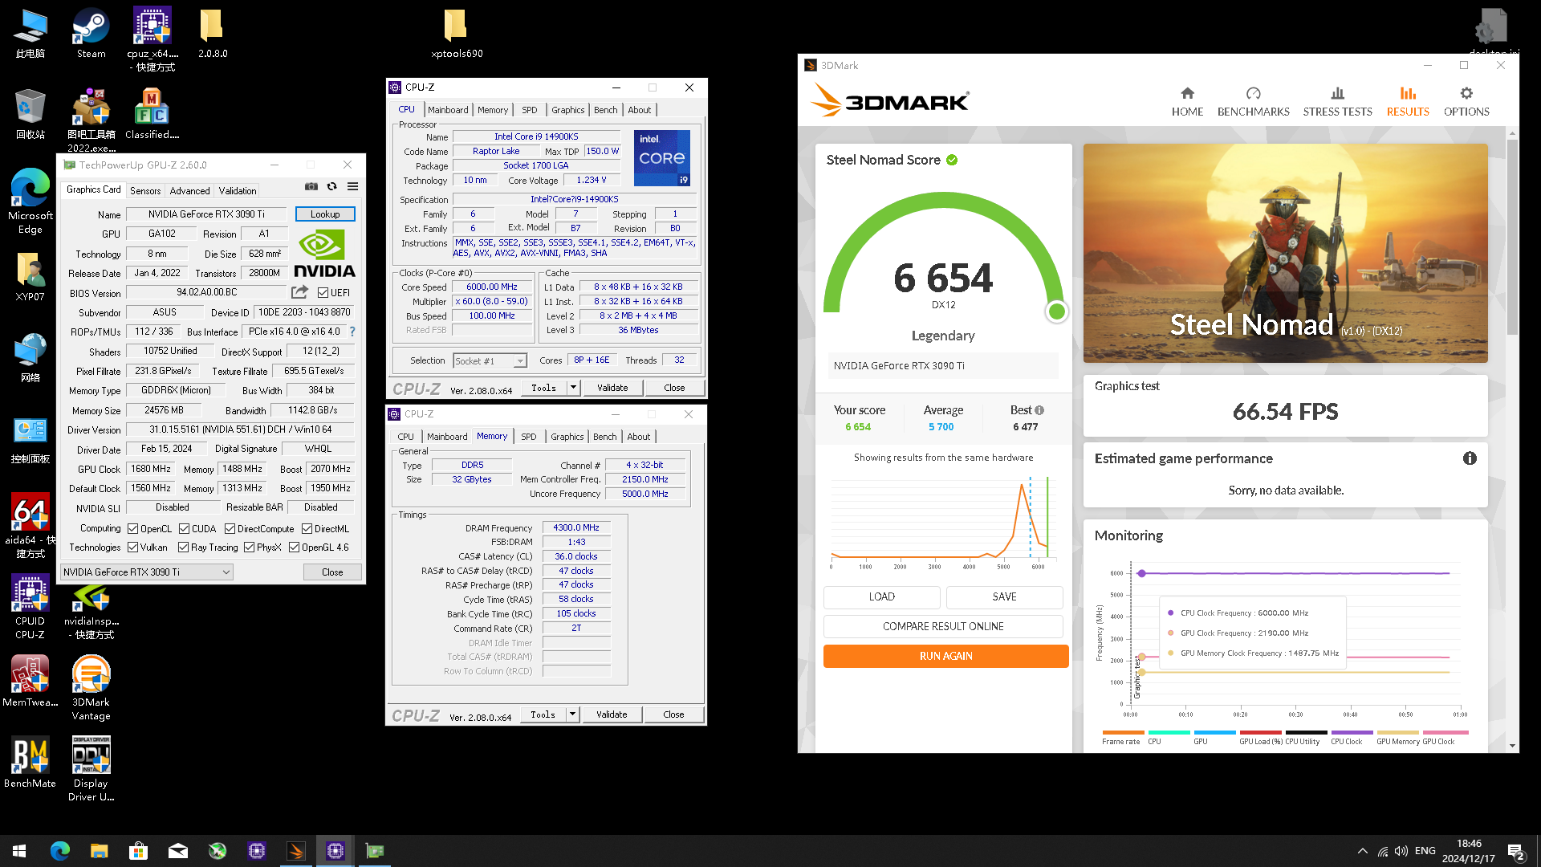The image size is (1541, 867).
Task: Click the Bus Interface question mark icon
Action: click(352, 332)
